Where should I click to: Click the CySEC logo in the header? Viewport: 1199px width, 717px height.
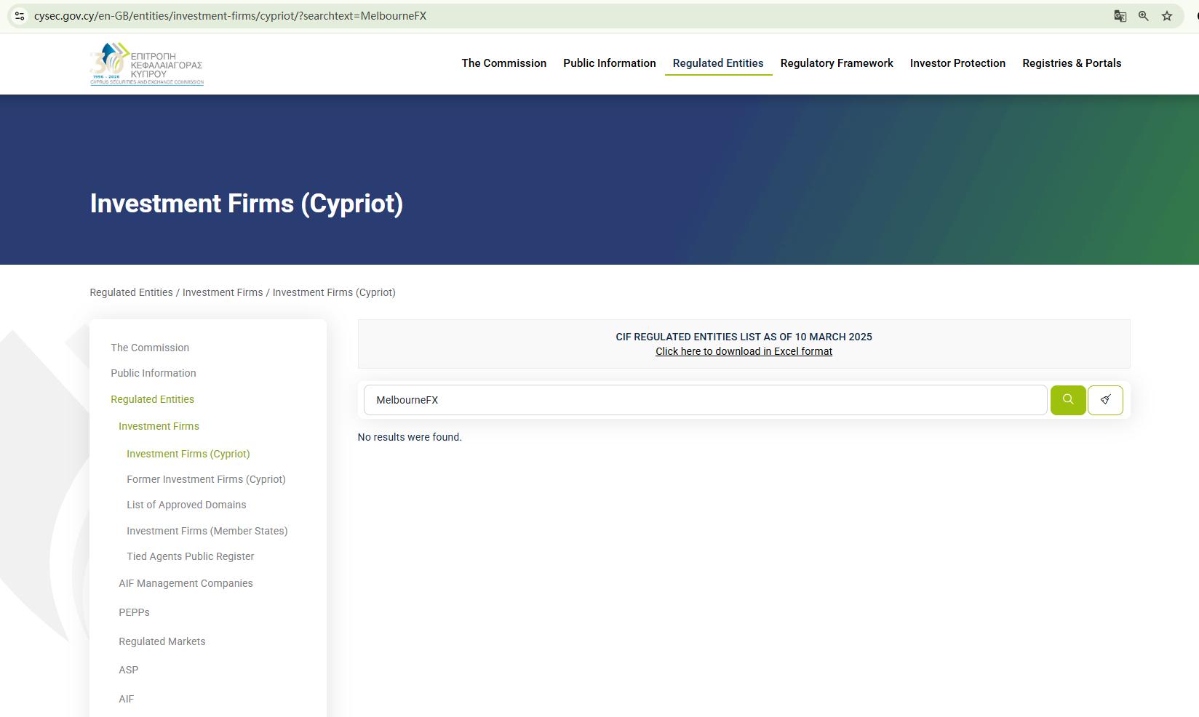[146, 64]
